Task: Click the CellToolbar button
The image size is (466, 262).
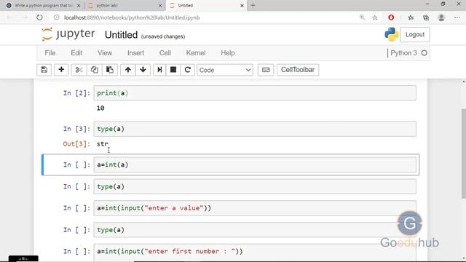Action: coord(298,70)
